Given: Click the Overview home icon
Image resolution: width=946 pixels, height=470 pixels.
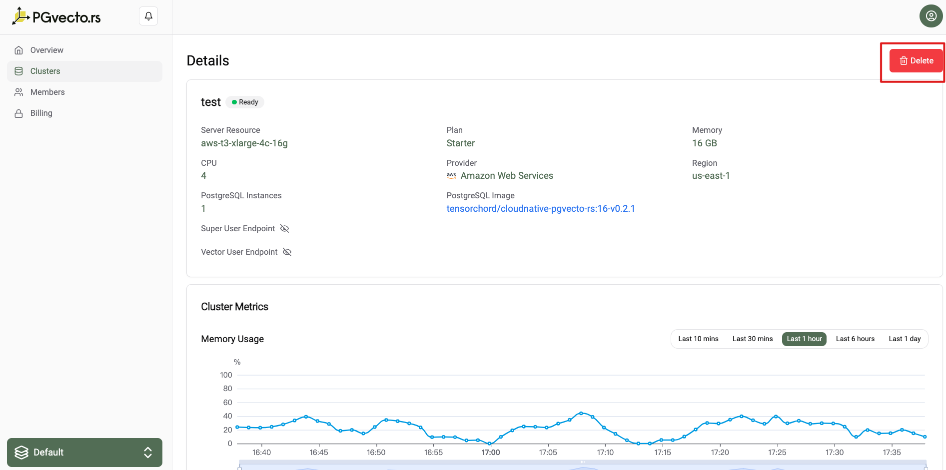Looking at the screenshot, I should coord(19,50).
